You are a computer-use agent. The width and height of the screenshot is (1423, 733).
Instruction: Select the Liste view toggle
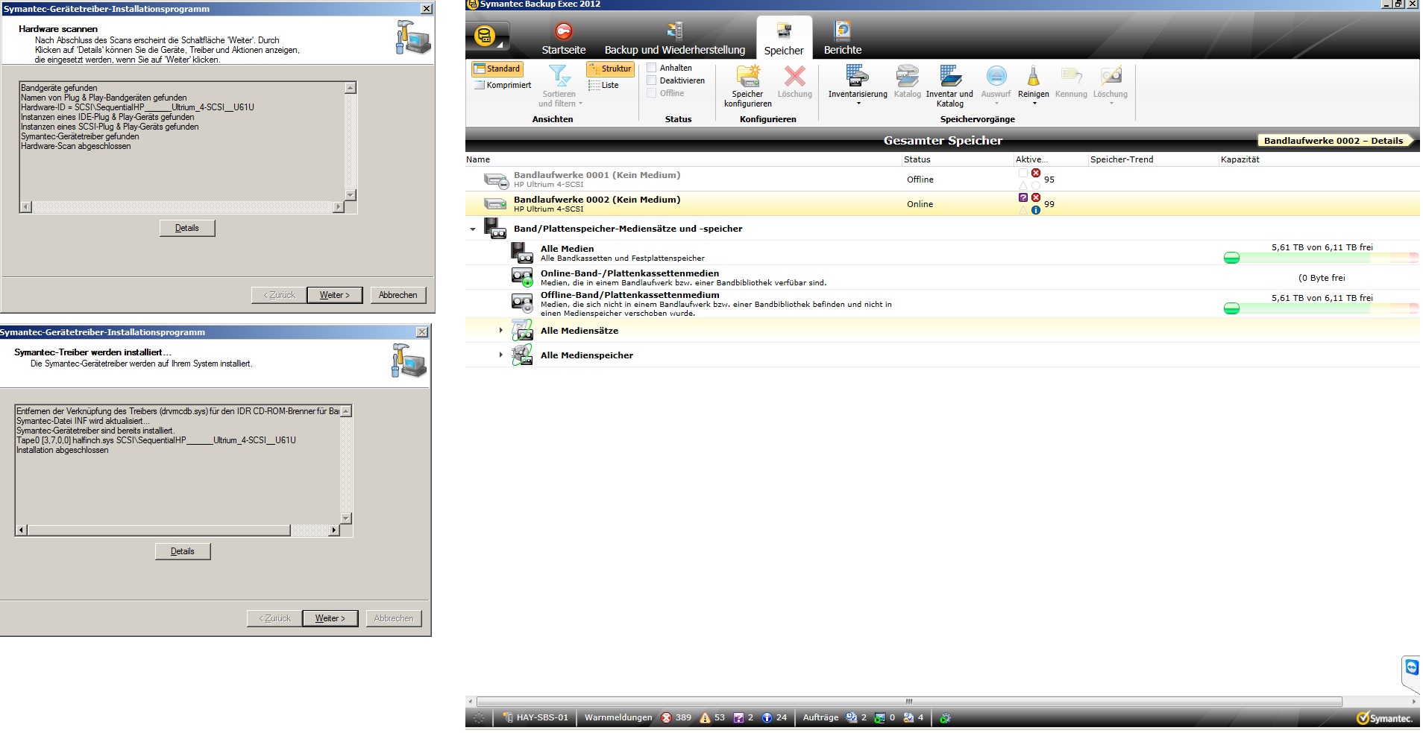[x=603, y=85]
